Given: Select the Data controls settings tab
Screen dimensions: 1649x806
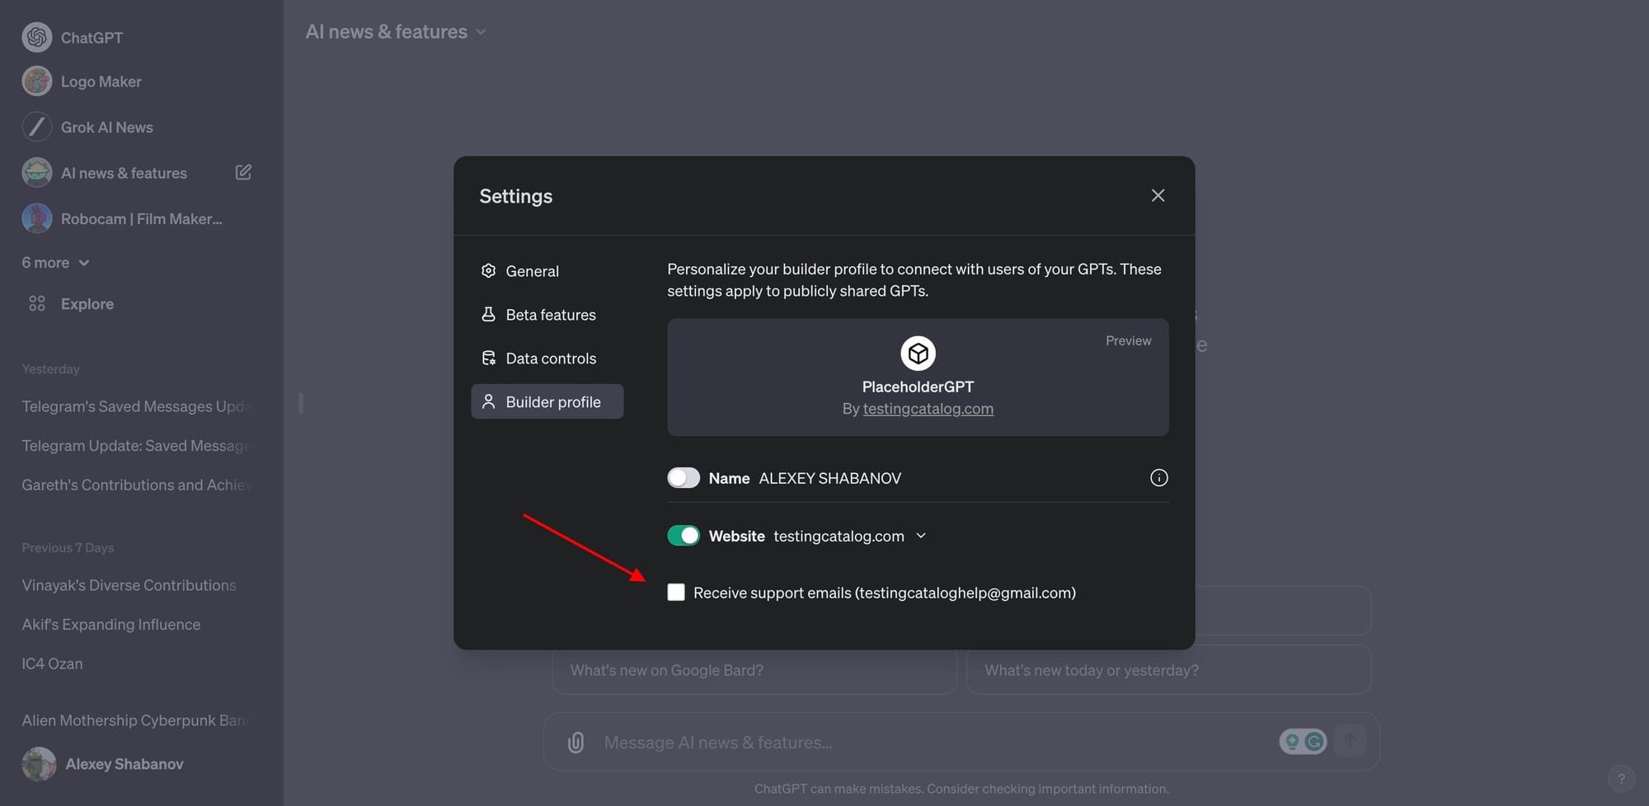Looking at the screenshot, I should (x=547, y=358).
